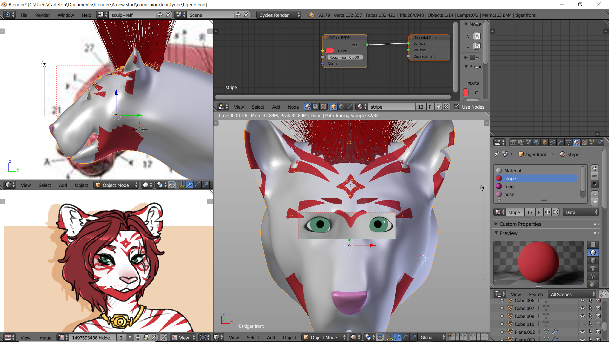Open the Particles properties tab
Screen dimensions: 609x342
[x=592, y=142]
